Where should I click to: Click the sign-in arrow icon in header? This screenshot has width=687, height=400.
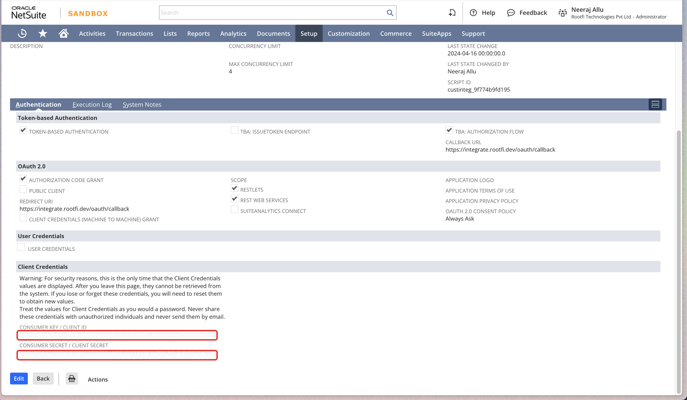point(452,12)
